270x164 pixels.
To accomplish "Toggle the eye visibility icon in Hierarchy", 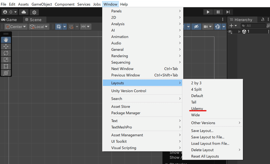I will coord(230,32).
